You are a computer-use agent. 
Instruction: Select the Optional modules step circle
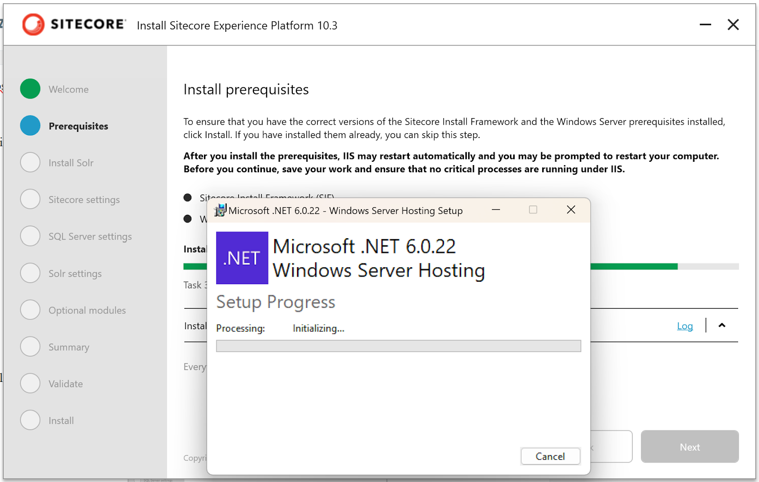coord(30,310)
